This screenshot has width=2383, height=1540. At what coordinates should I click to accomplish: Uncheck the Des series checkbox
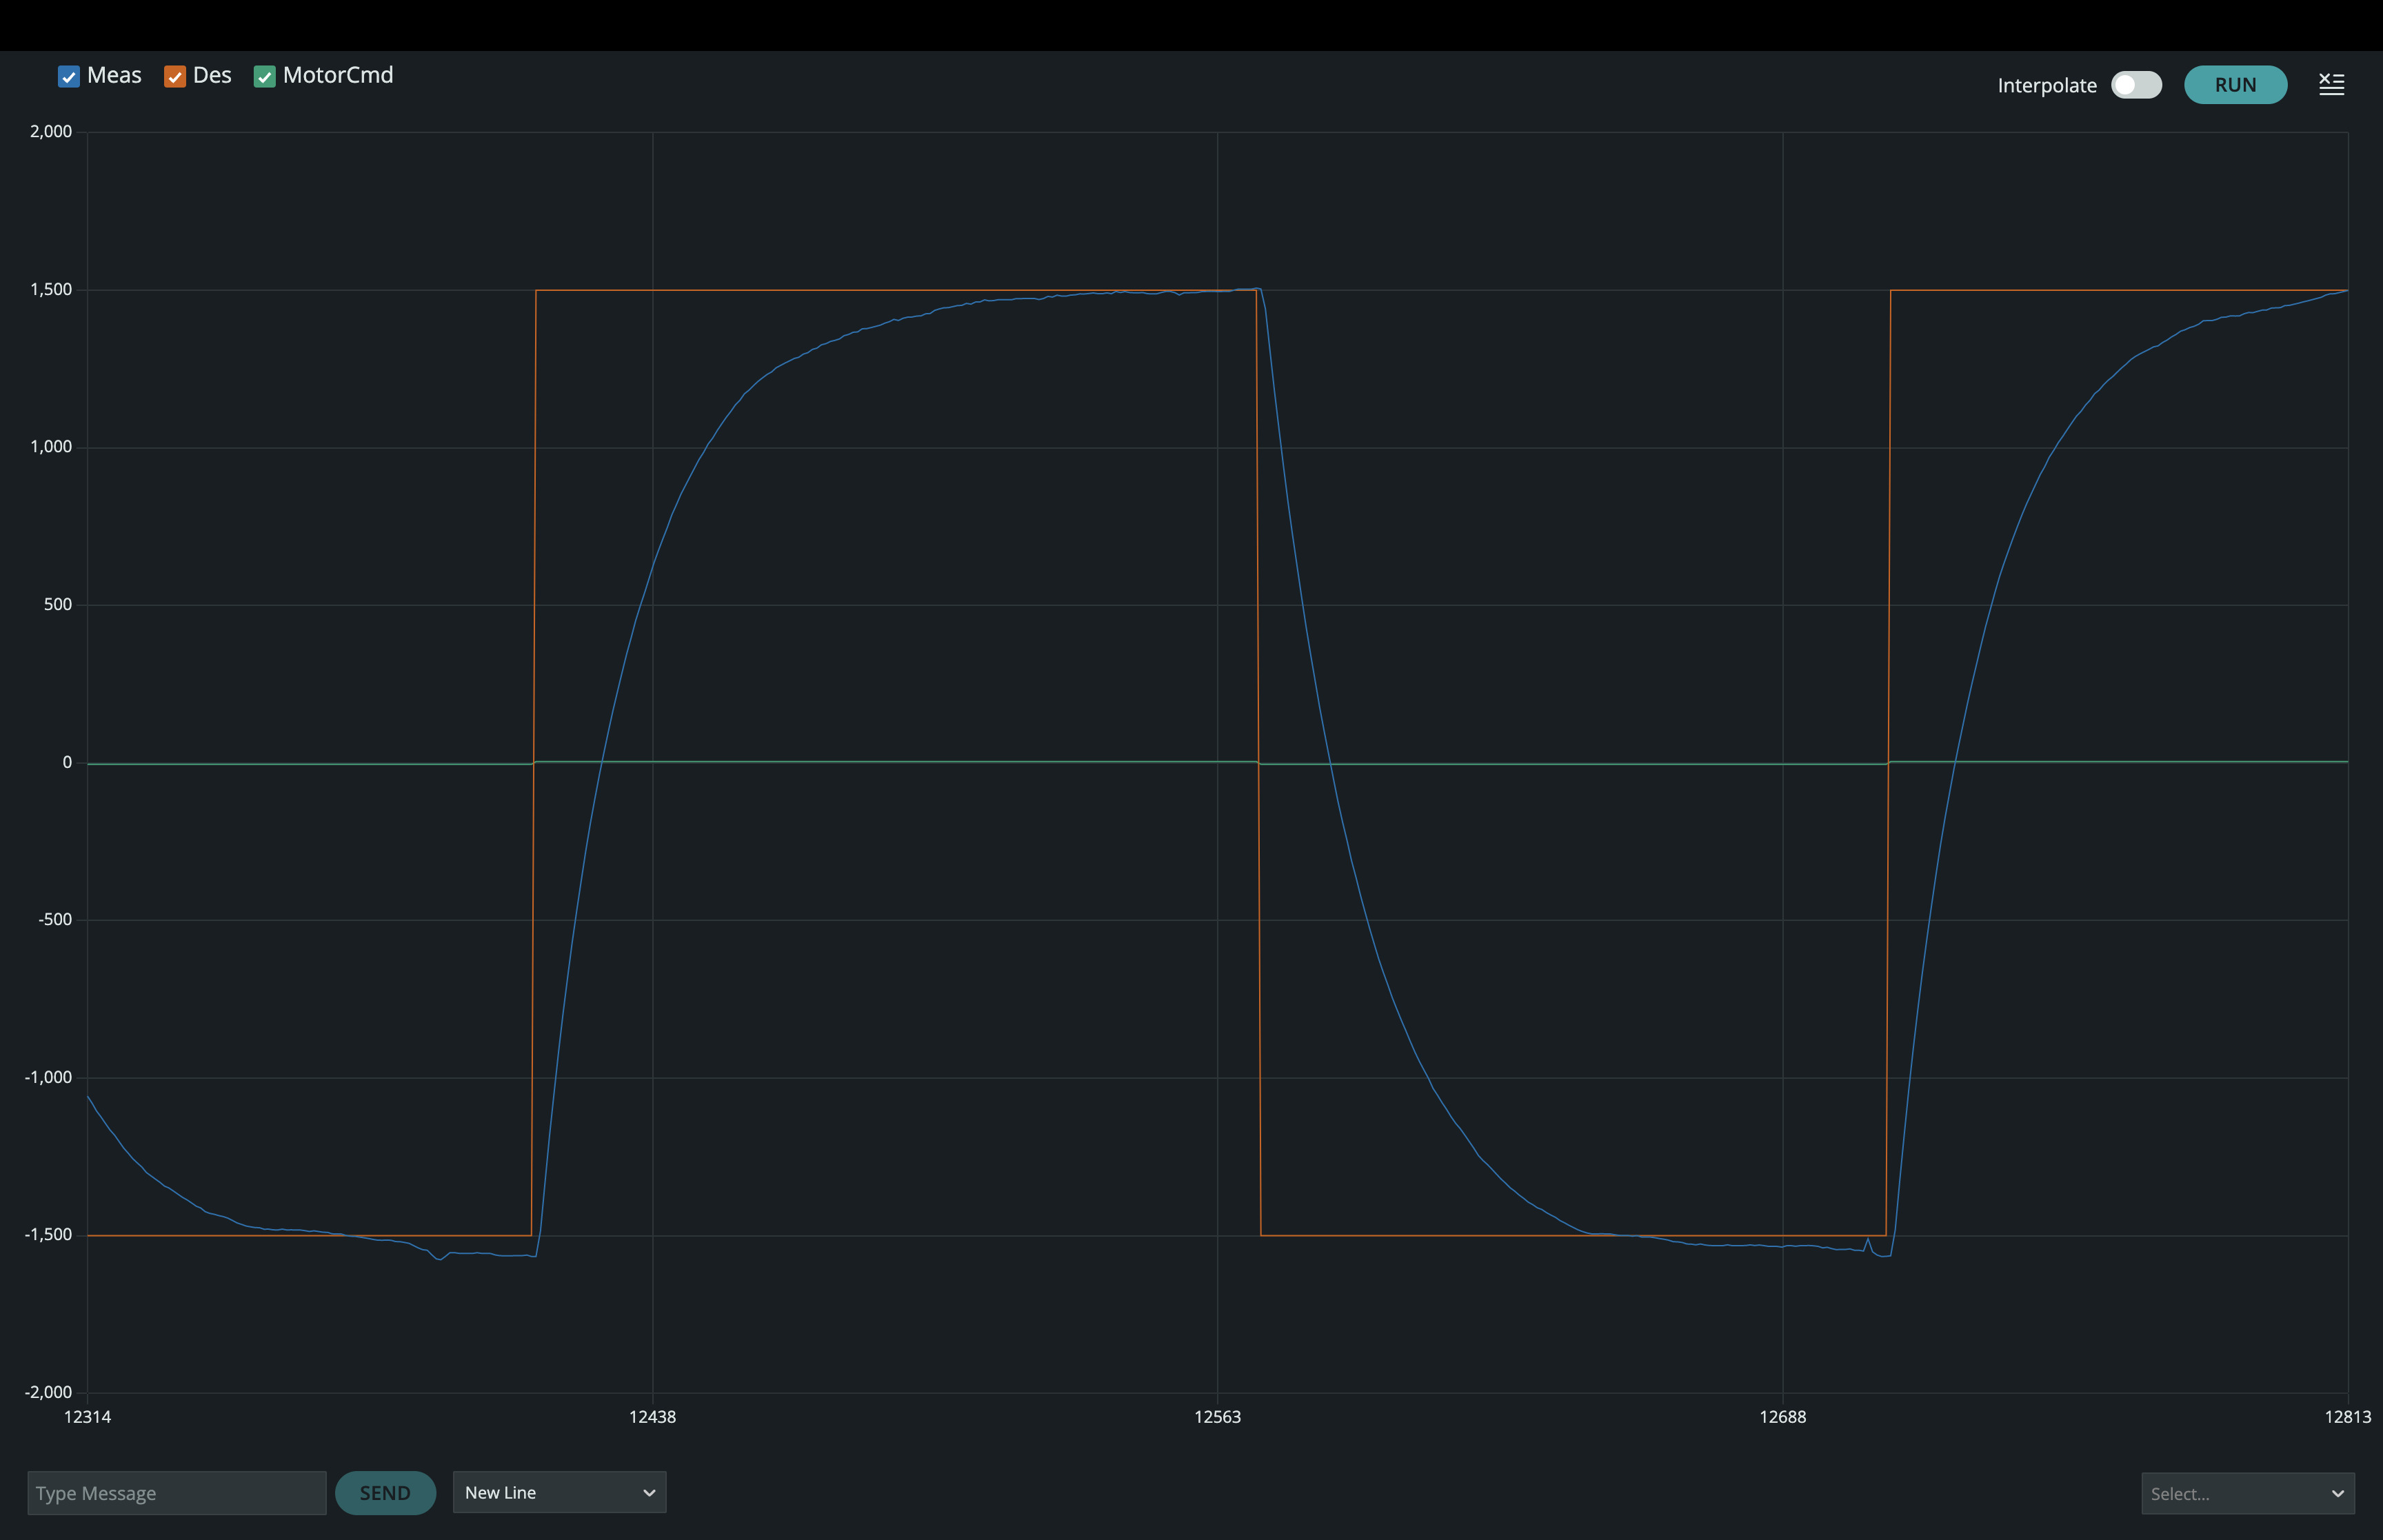pos(175,77)
